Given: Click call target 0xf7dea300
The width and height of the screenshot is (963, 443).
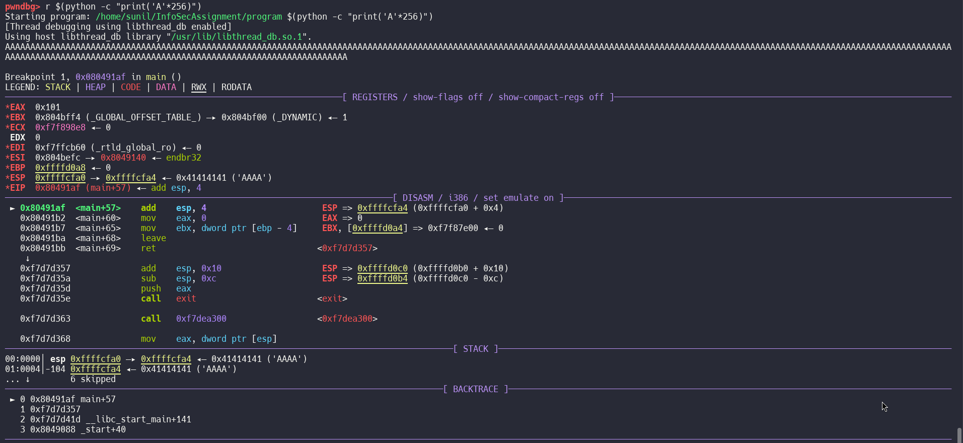Looking at the screenshot, I should pos(201,319).
